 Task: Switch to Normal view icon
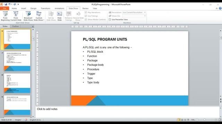click(179, 120)
